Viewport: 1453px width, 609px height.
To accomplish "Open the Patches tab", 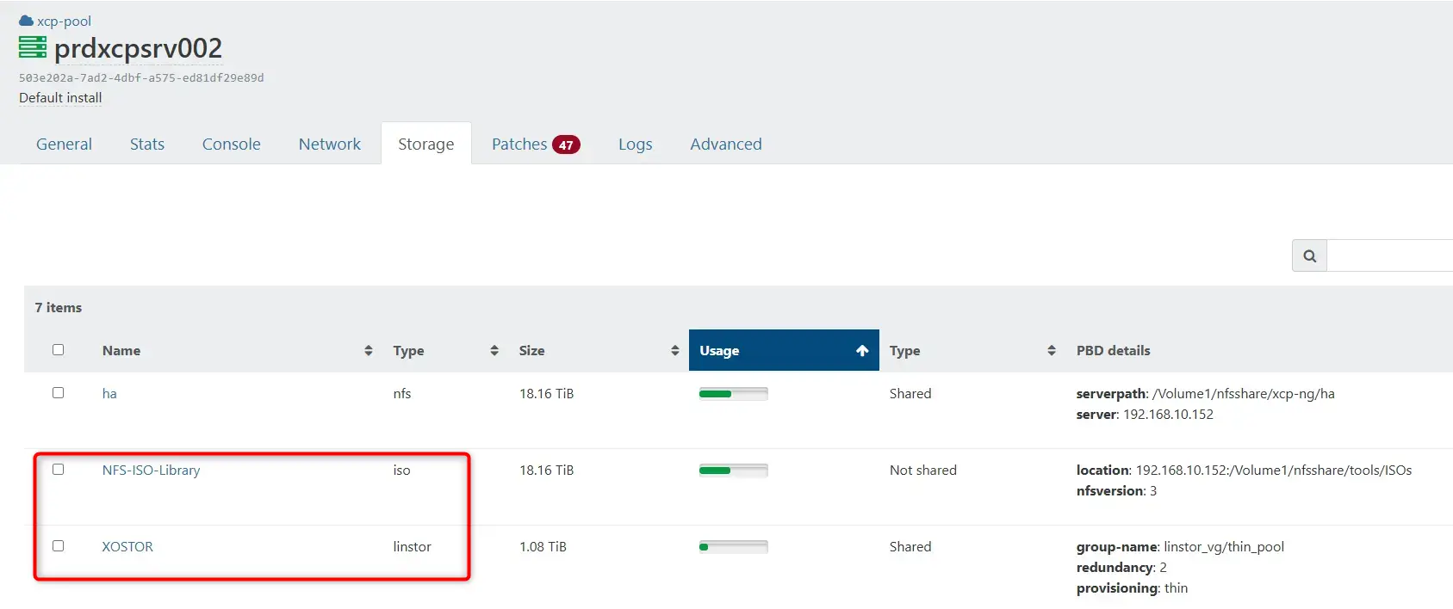I will pos(519,144).
